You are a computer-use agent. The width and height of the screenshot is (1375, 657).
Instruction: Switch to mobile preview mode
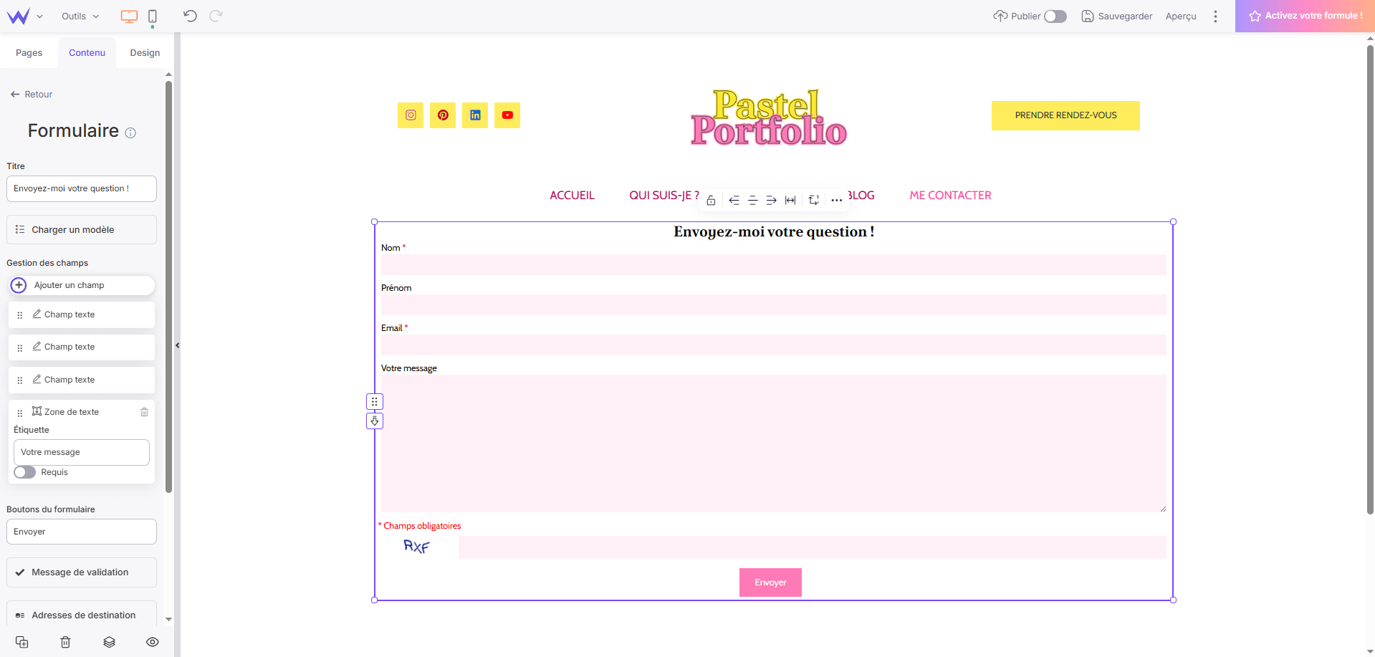coord(151,16)
